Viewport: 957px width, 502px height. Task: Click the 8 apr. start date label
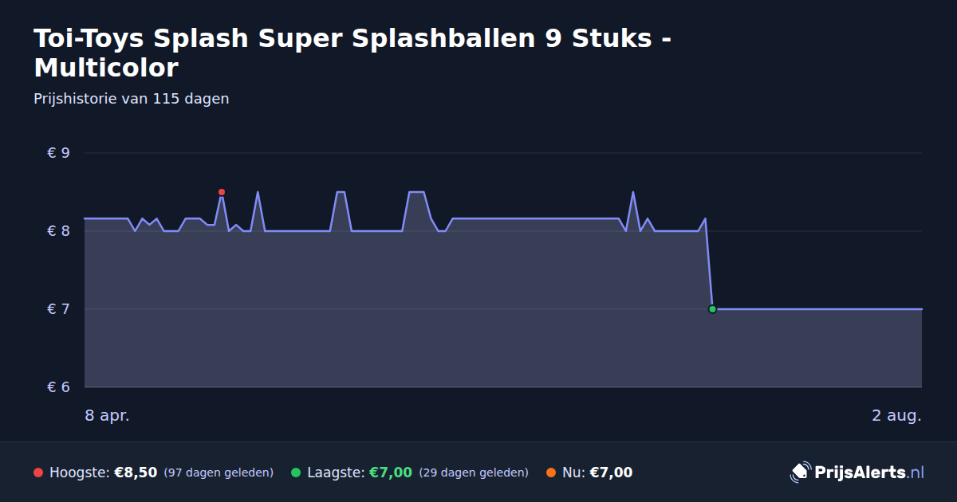(107, 415)
